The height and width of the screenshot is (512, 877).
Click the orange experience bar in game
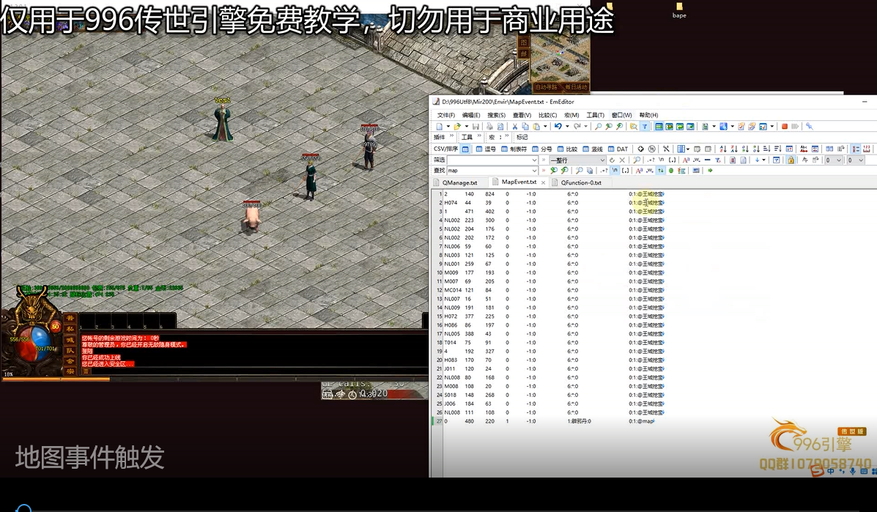(x=56, y=379)
